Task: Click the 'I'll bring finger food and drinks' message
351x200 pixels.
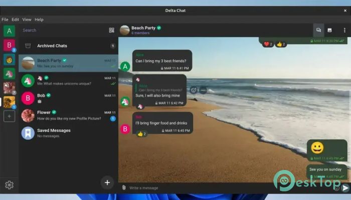Action: [x=163, y=123]
